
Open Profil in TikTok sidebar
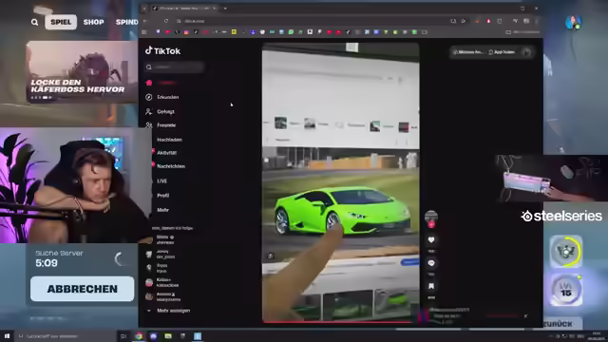(x=162, y=196)
